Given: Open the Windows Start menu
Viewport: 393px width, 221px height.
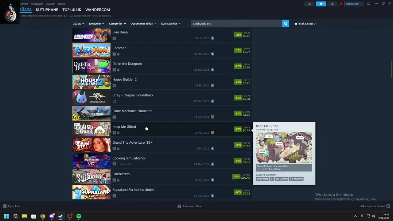Looking at the screenshot, I should (6, 216).
